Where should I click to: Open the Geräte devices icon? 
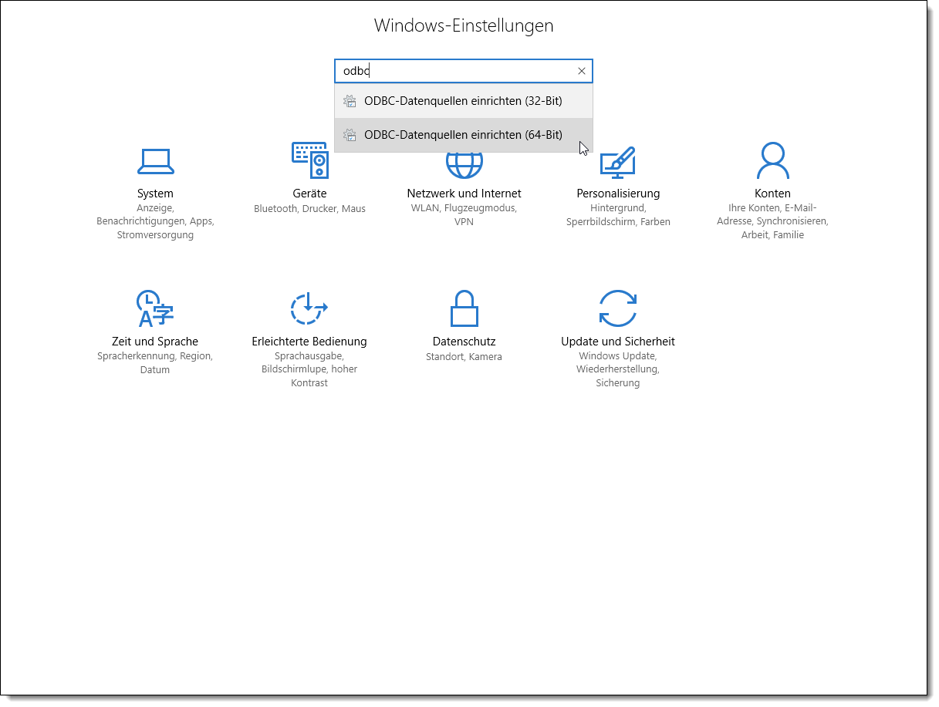point(309,160)
